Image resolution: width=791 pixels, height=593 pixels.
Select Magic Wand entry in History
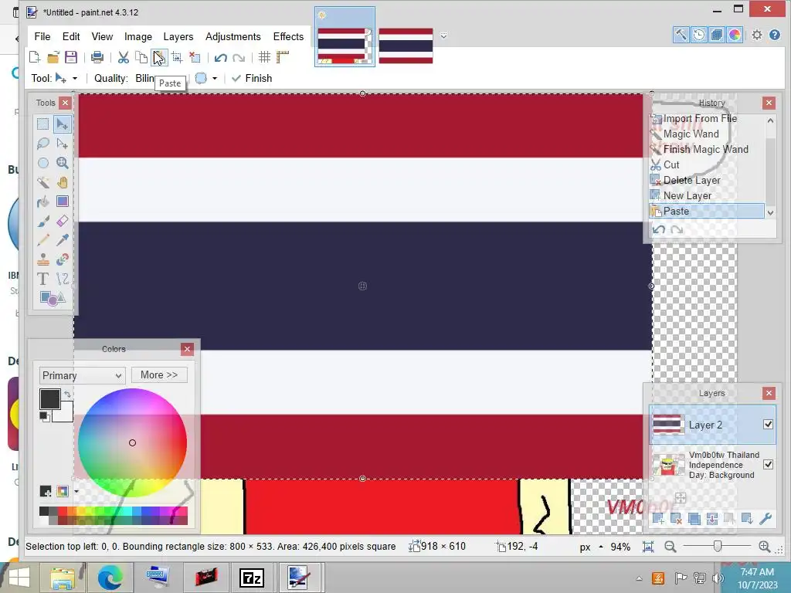point(691,134)
